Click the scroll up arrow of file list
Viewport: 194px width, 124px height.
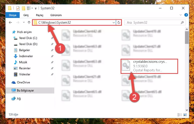coord(187,29)
